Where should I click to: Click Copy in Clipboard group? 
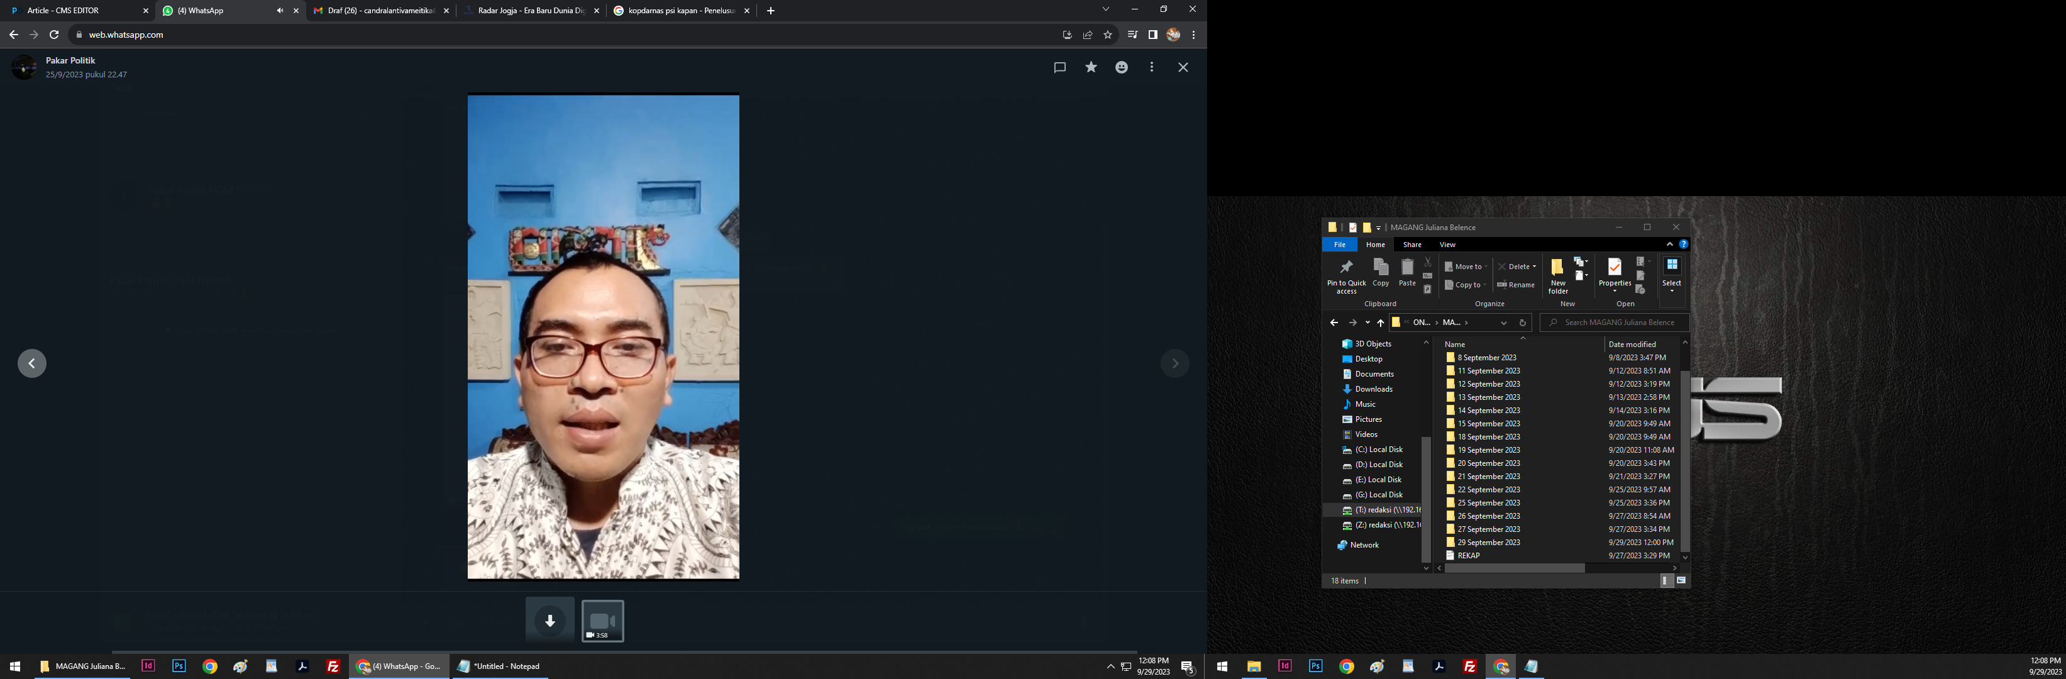pos(1381,273)
